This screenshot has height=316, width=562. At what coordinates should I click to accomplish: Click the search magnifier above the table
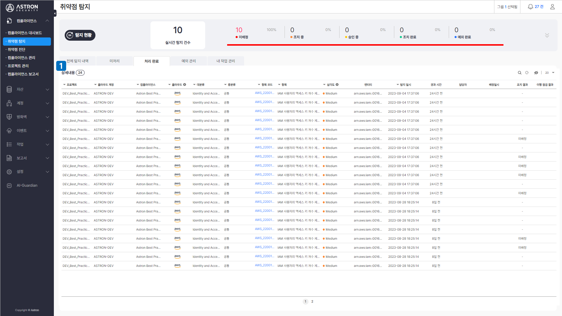coord(520,73)
